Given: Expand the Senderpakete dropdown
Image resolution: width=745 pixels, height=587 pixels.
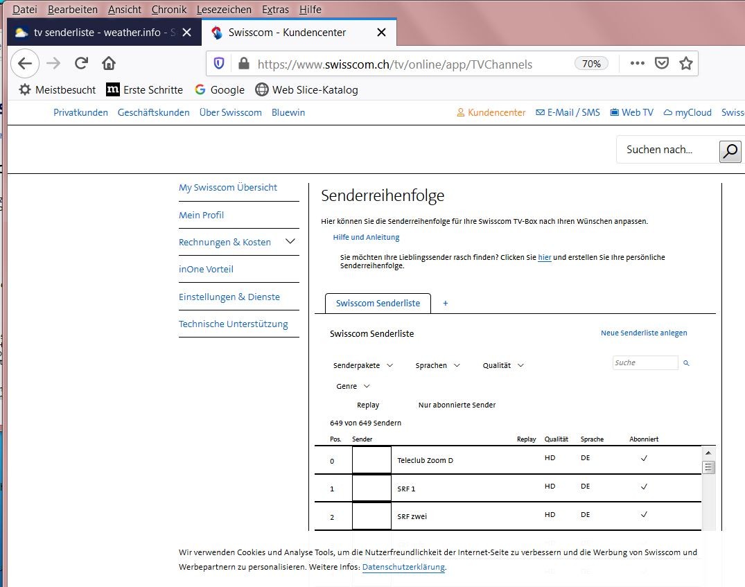Looking at the screenshot, I should 363,365.
